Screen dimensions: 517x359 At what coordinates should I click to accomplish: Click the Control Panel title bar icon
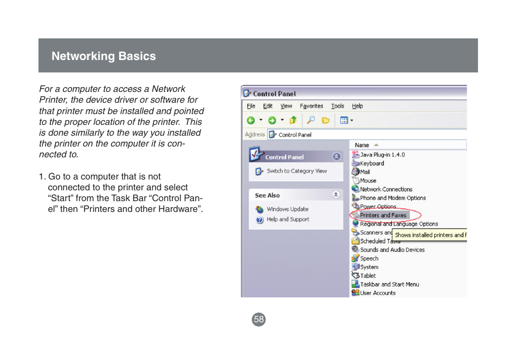[247, 94]
